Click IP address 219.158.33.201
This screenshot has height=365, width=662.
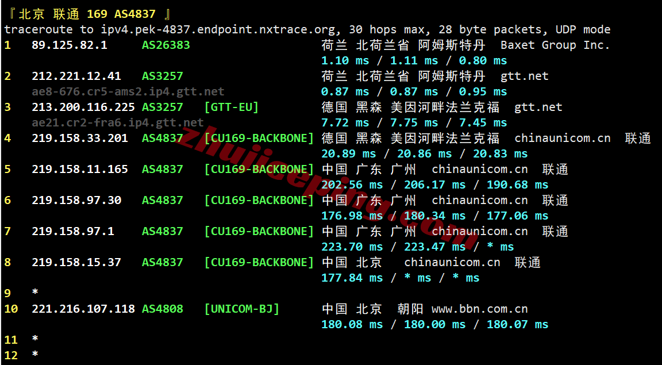[80, 138]
